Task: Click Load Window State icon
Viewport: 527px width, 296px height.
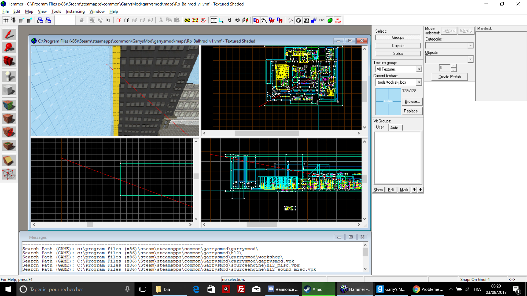Action: [x=40, y=20]
